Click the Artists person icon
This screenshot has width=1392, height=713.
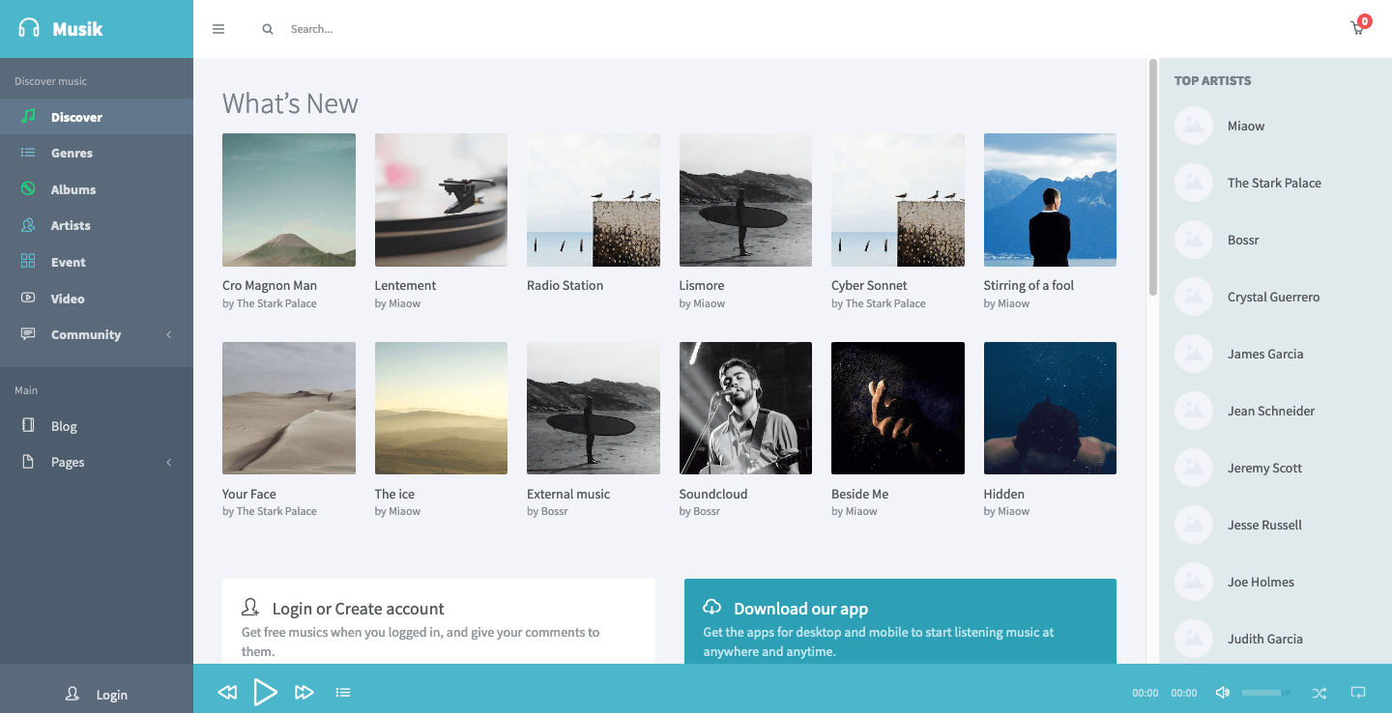coord(28,225)
